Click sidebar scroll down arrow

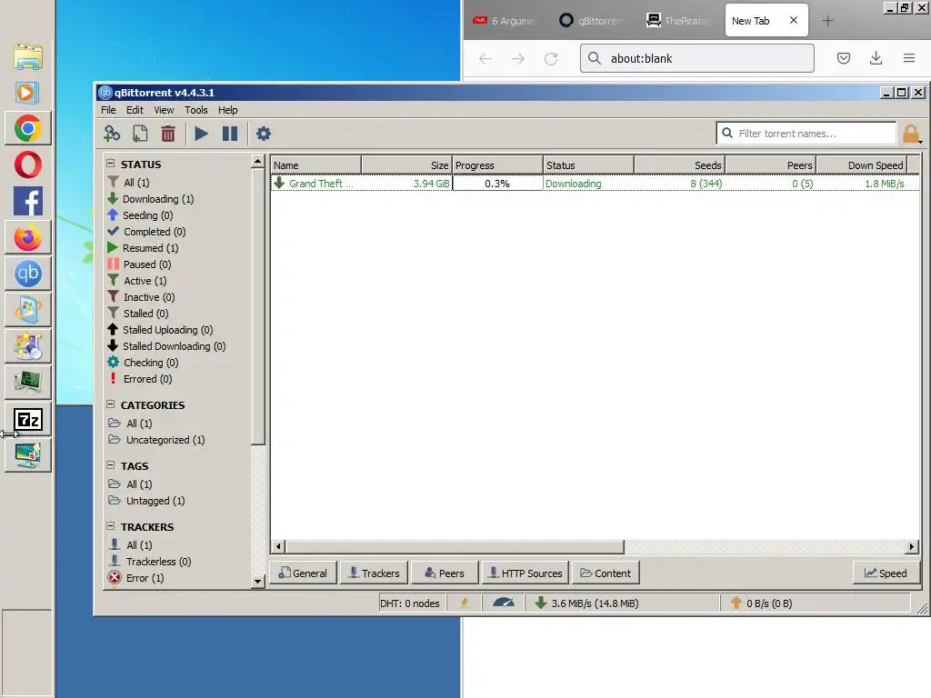point(257,582)
